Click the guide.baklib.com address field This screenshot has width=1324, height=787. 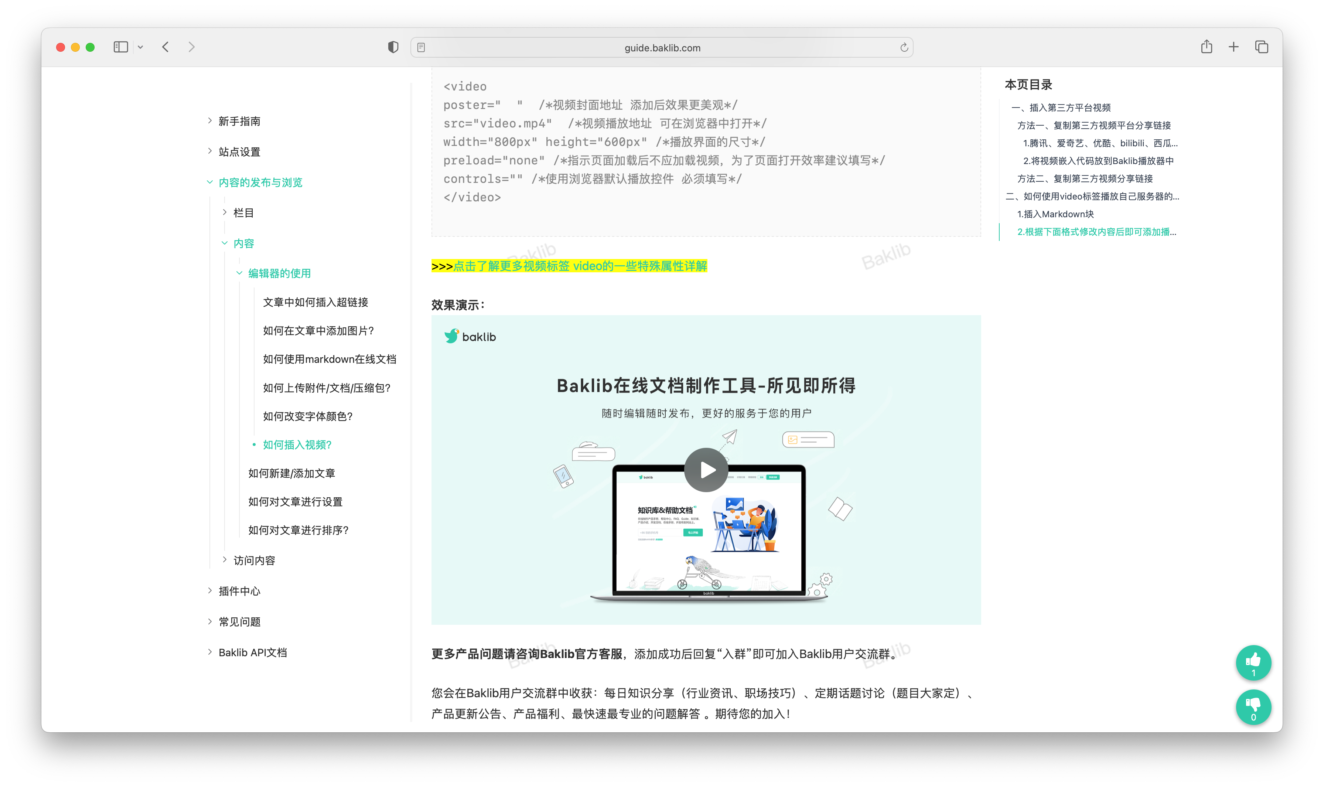662,48
